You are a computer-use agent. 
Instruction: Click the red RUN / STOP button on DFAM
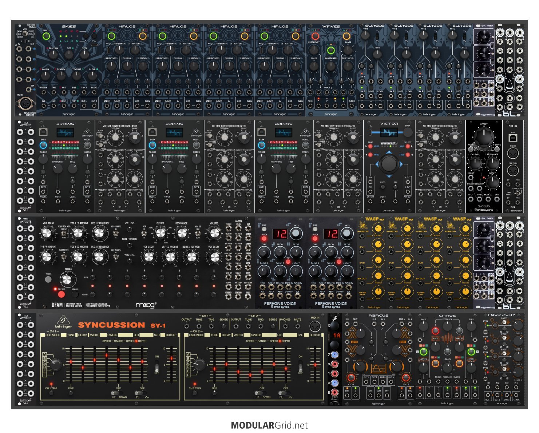point(61,294)
